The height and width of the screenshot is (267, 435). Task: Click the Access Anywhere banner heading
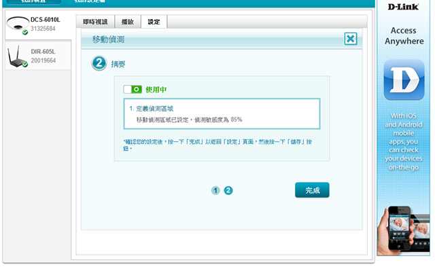tap(404, 36)
